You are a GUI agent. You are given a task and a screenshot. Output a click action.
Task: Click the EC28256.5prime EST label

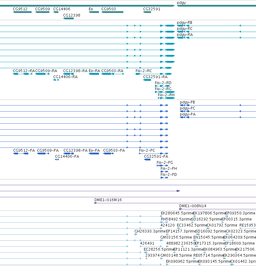pos(159,249)
